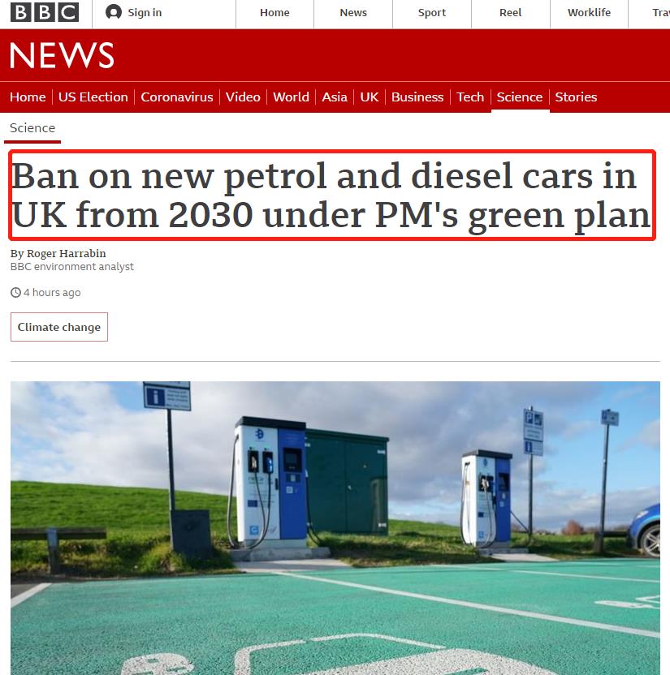Screen dimensions: 670x675
Task: Click the Sign in account avatar icon
Action: 114,12
